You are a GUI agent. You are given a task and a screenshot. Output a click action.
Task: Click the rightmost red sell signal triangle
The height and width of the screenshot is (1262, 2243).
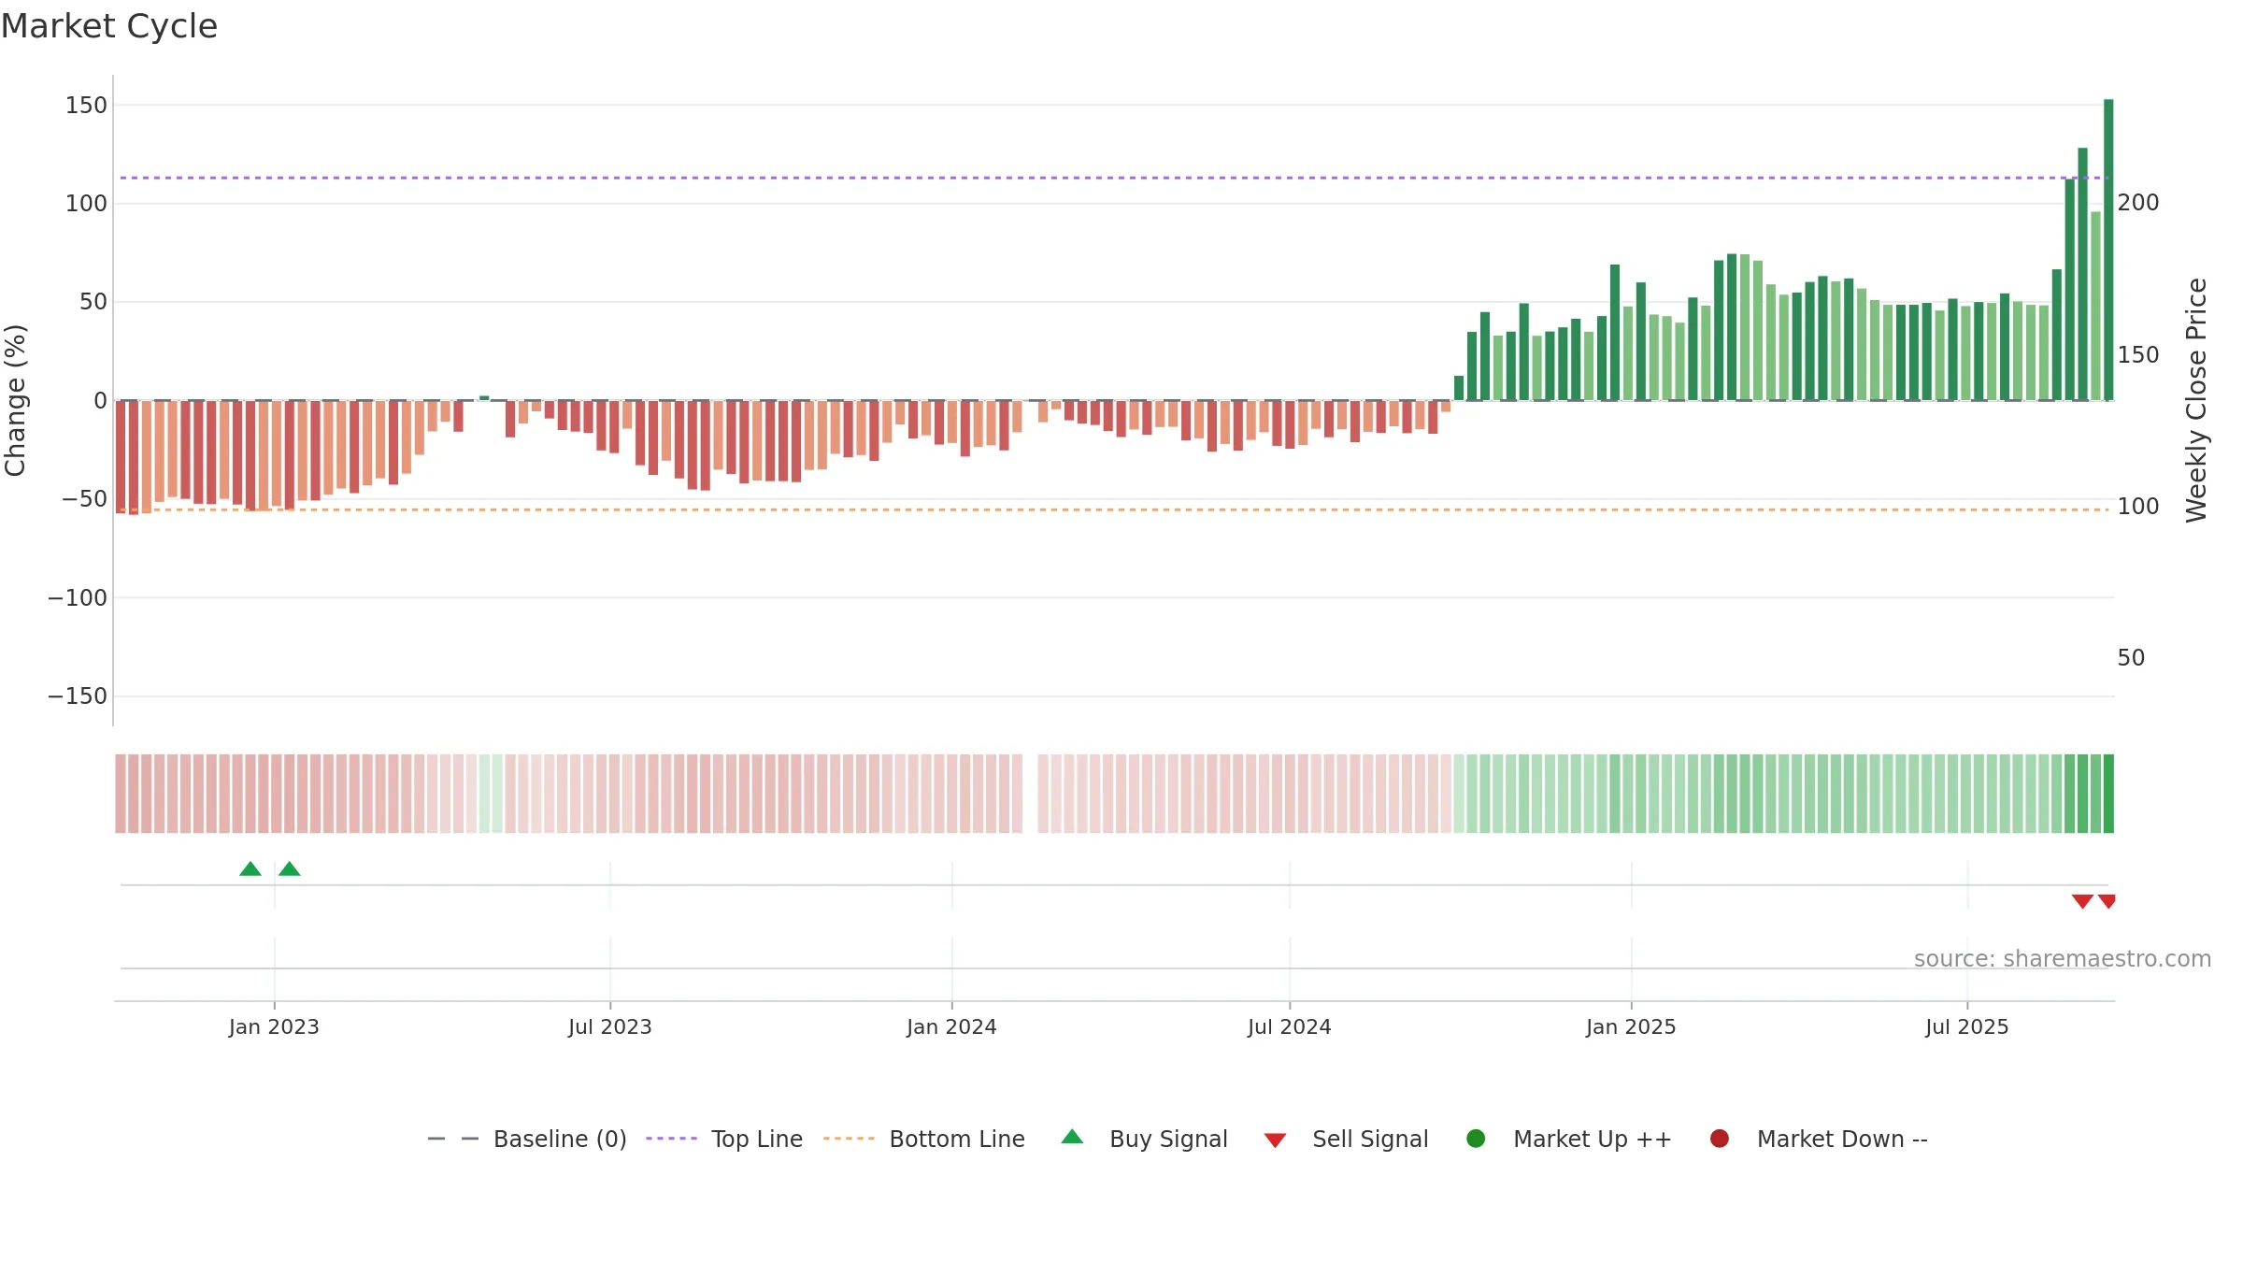[2107, 901]
